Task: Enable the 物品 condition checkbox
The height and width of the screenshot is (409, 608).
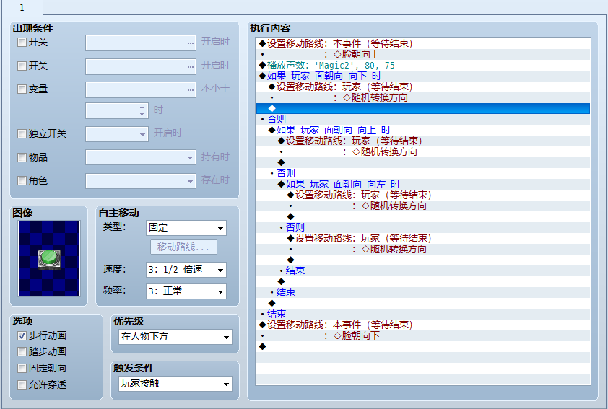Action: click(x=22, y=158)
